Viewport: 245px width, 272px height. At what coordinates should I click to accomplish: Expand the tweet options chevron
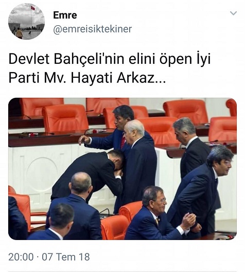[x=233, y=13]
